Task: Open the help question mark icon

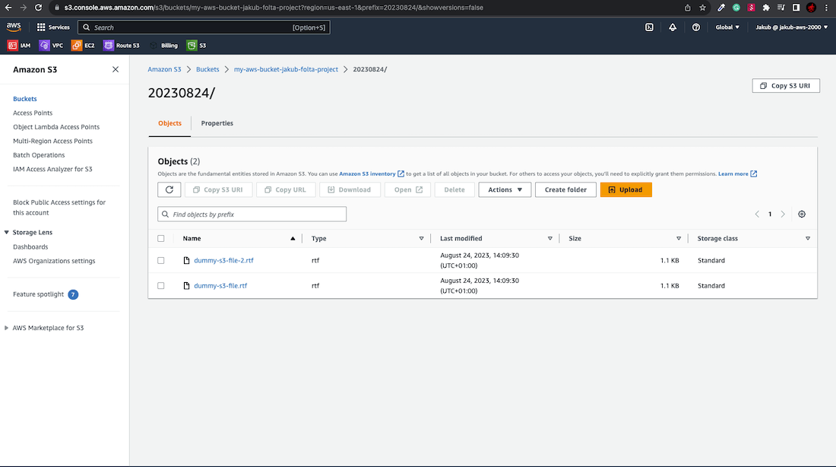Action: 696,27
